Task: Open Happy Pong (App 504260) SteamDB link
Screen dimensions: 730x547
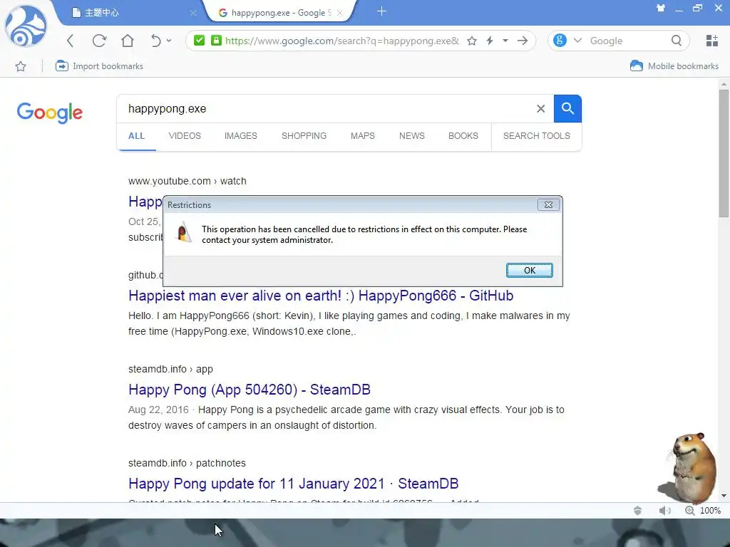Action: (250, 390)
